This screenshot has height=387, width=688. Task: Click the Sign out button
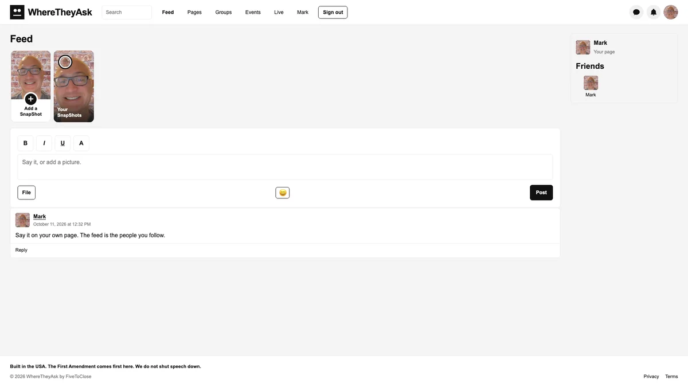[333, 12]
